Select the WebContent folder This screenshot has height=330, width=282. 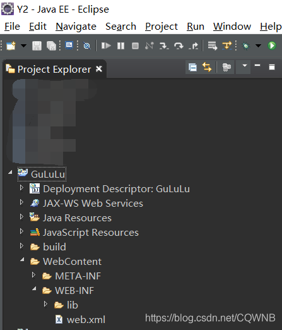click(72, 262)
